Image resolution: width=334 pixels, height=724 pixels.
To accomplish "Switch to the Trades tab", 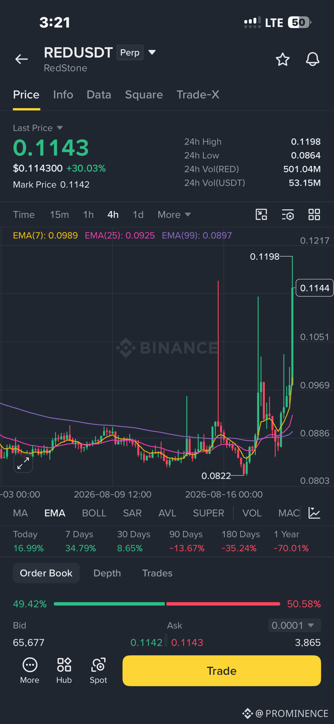I will click(157, 573).
